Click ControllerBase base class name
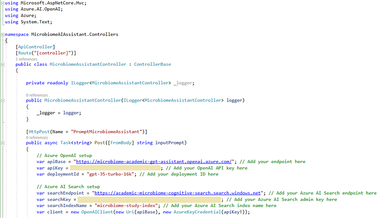 [153, 64]
